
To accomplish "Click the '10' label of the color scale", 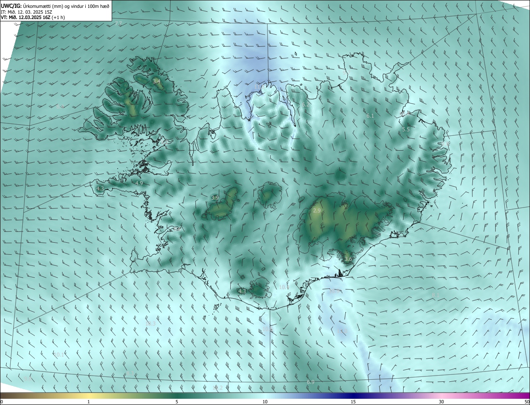I will (x=265, y=402).
